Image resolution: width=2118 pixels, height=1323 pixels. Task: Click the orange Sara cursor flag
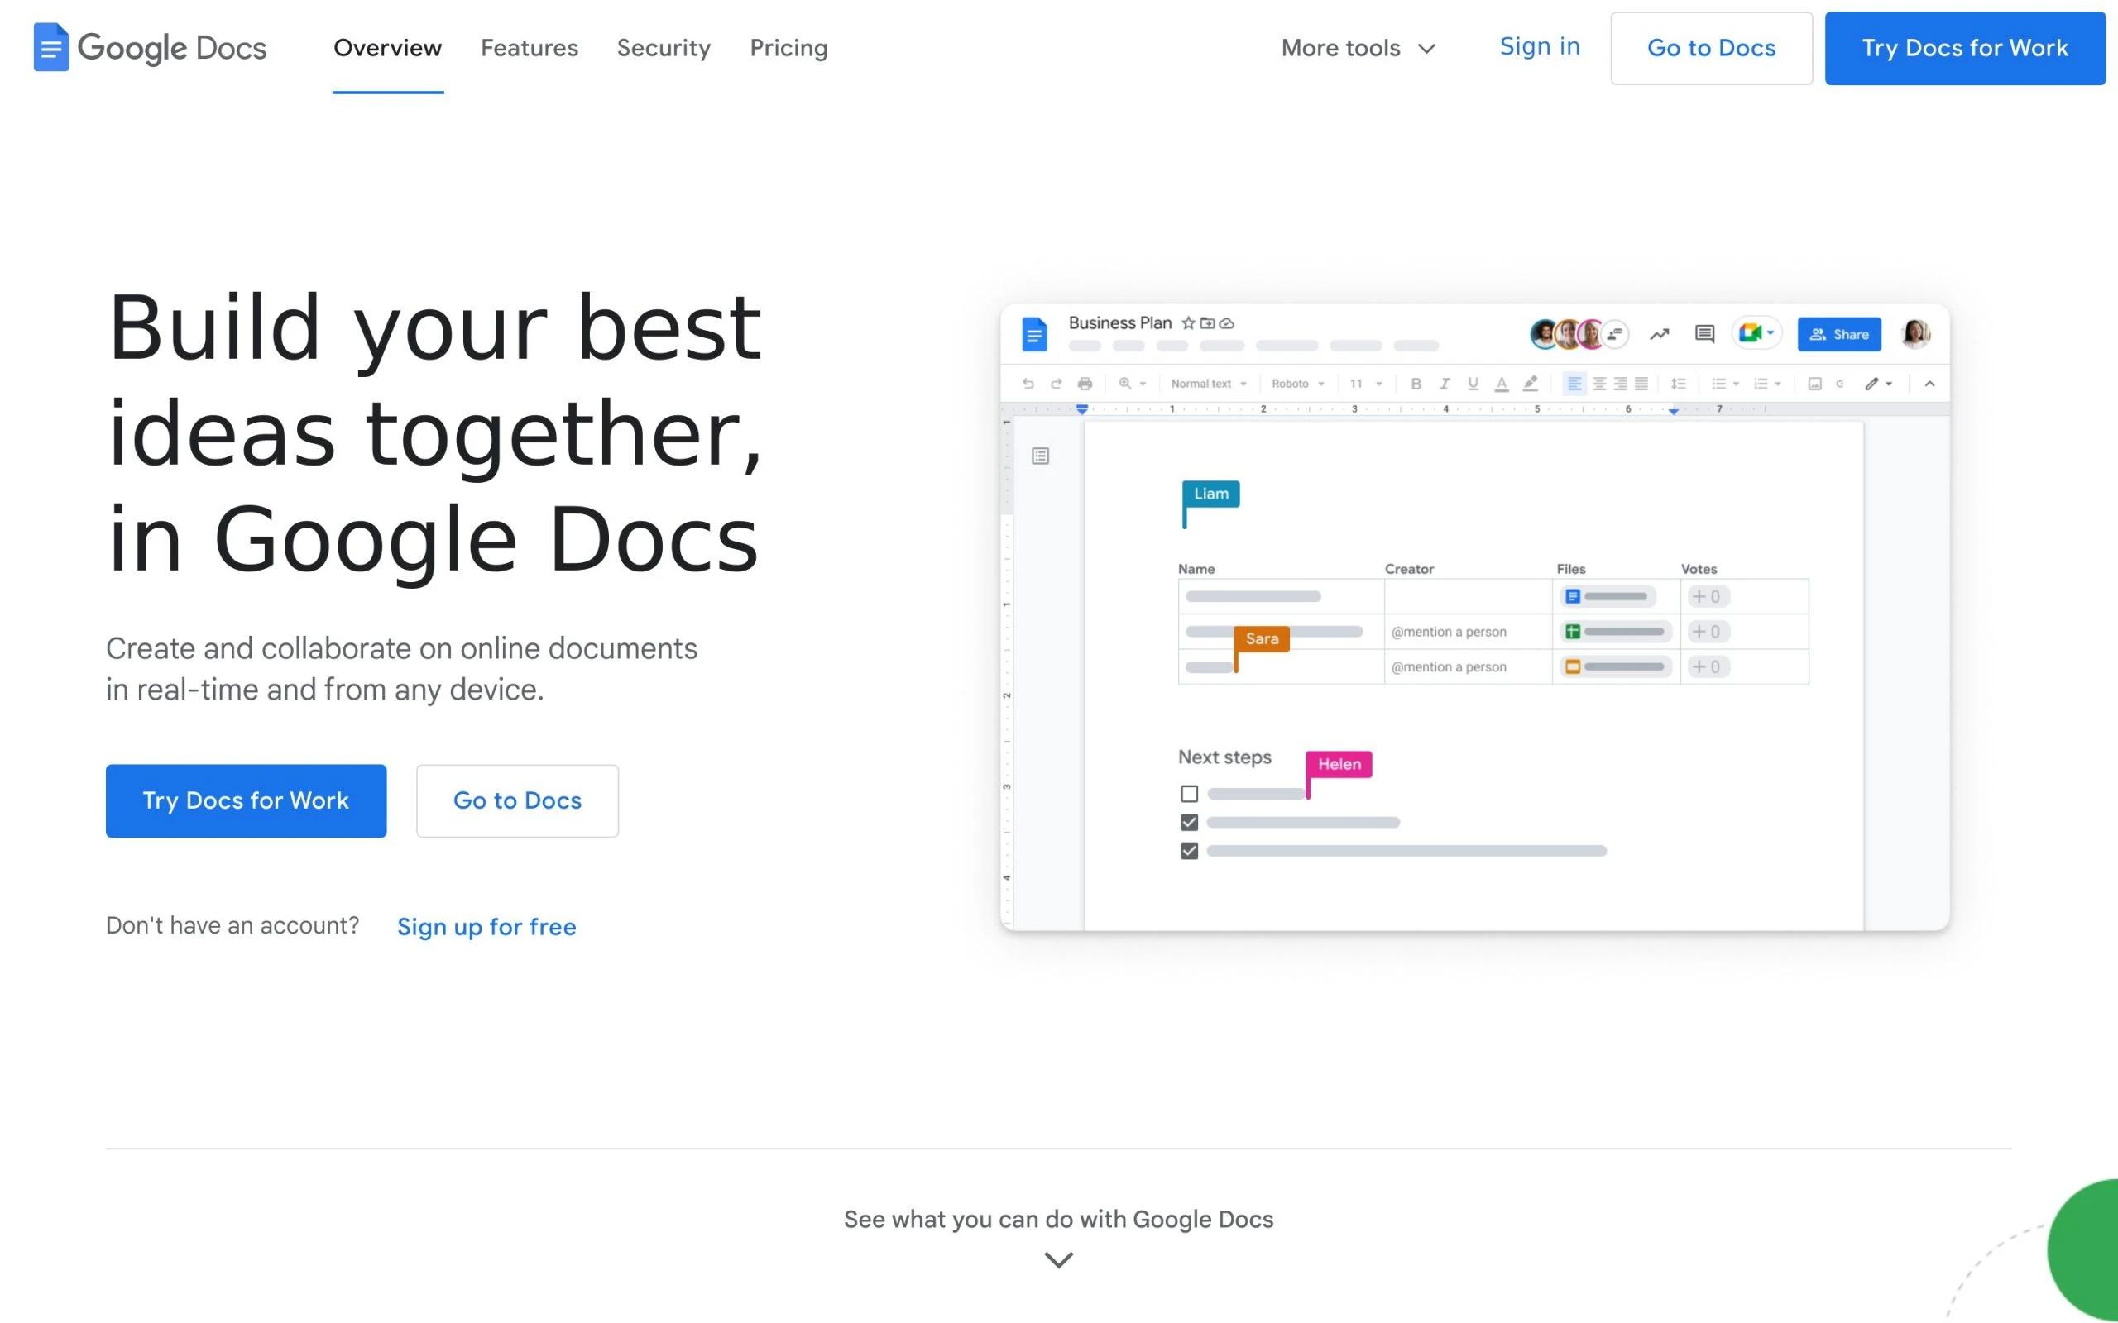[1261, 638]
